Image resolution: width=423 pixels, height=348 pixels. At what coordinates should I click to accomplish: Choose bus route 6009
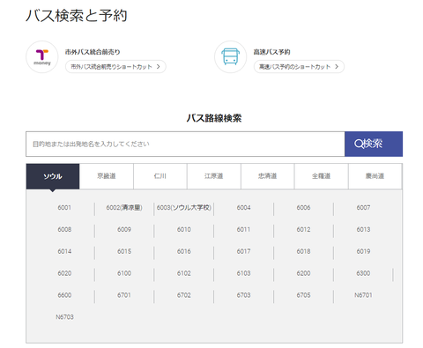[124, 229]
